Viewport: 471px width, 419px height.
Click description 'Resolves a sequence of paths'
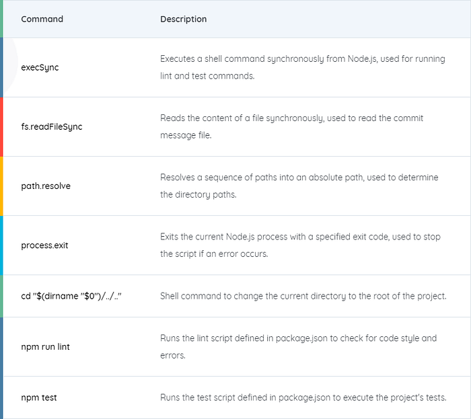(299, 186)
